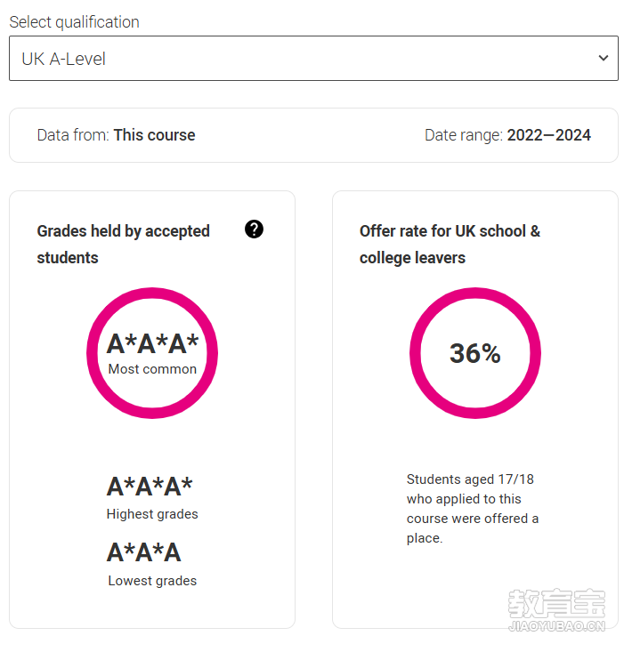Click the A*A*A* most common circle
Screen dimensions: 624x652
[152, 353]
